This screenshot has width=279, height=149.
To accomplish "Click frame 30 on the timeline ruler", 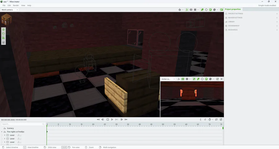I will pyautogui.click(x=116, y=125).
